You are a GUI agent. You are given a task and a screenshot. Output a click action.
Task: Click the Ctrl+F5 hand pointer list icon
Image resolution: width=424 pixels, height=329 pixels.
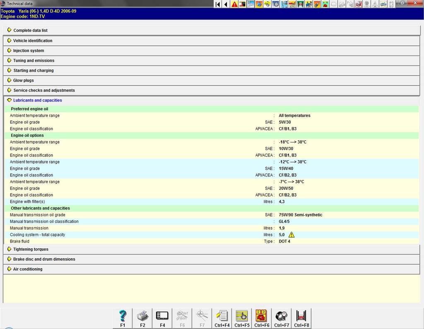coord(242,319)
